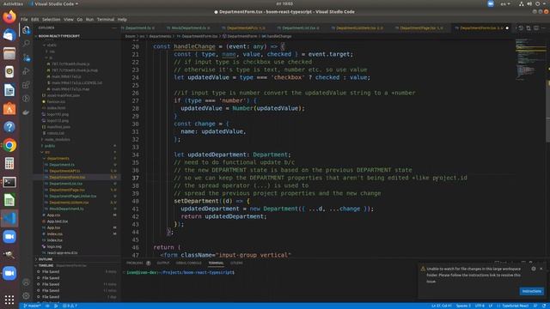
Task: Click the Spaces indentation in status bar
Action: [463, 306]
